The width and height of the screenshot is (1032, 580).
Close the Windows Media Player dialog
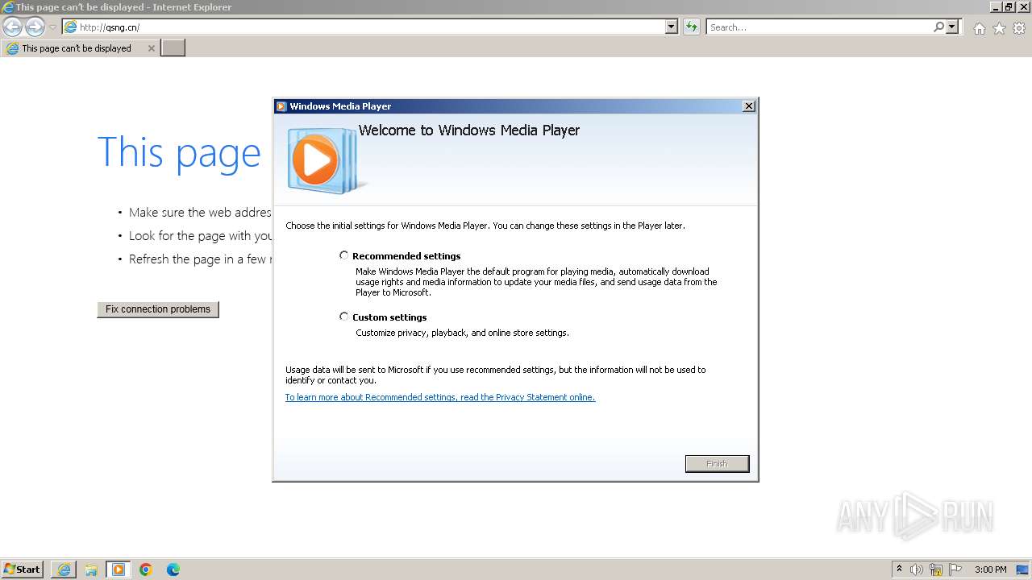(x=748, y=106)
